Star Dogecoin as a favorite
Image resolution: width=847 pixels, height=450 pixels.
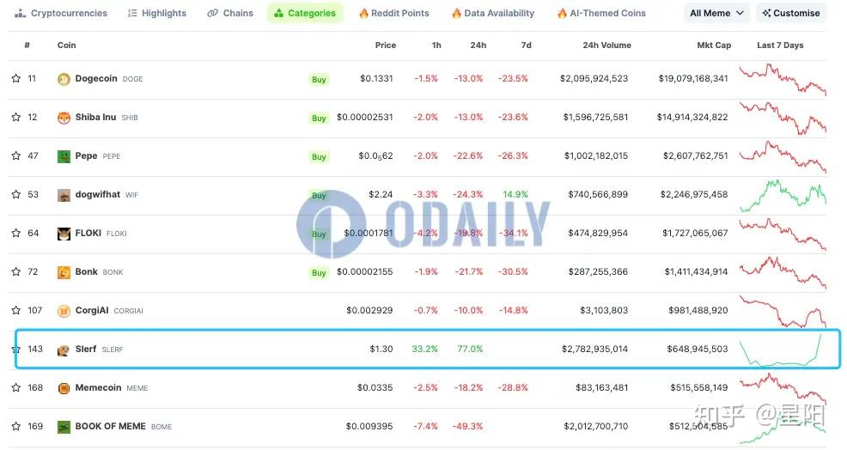click(16, 79)
